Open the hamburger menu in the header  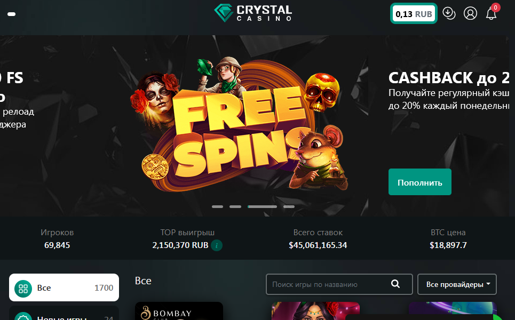(x=12, y=14)
